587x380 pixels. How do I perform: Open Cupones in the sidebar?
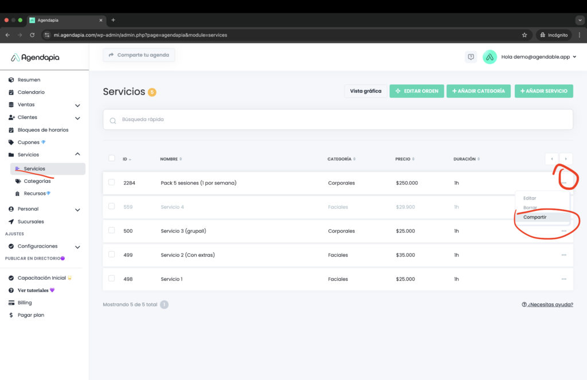click(29, 142)
